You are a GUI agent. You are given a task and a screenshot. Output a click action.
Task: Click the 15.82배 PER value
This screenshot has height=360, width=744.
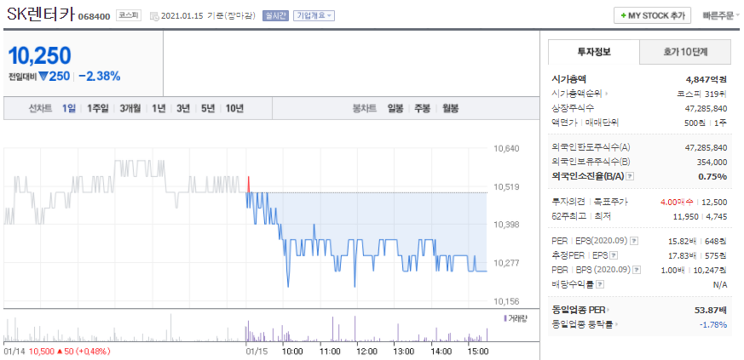pyautogui.click(x=683, y=241)
